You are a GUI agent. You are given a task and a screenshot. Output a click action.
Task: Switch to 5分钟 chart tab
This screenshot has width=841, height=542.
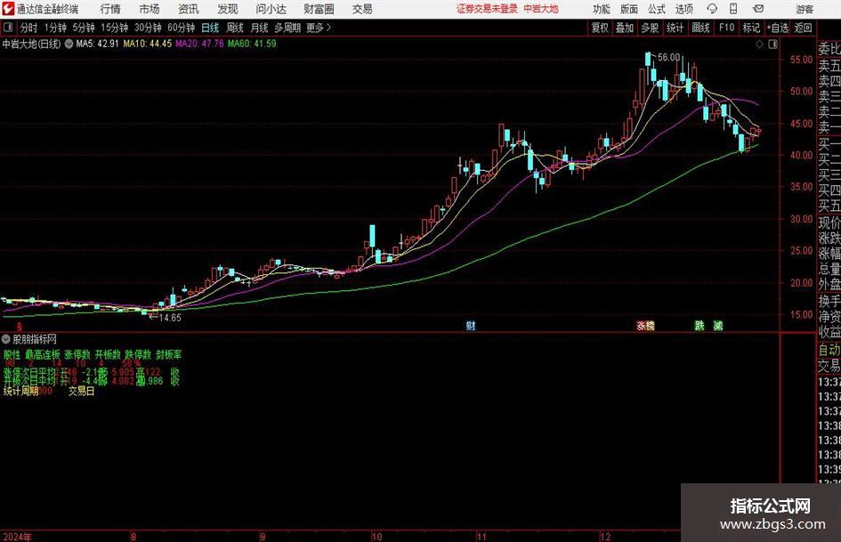pyautogui.click(x=84, y=28)
